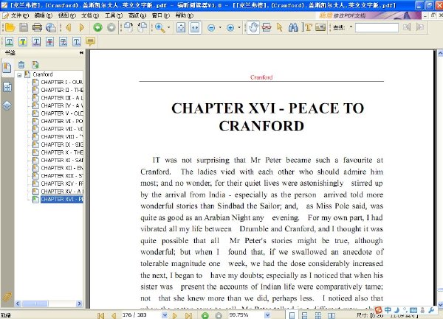Click the grey next view button in the toolbar
This screenshot has height=319, width=443.
click(111, 27)
